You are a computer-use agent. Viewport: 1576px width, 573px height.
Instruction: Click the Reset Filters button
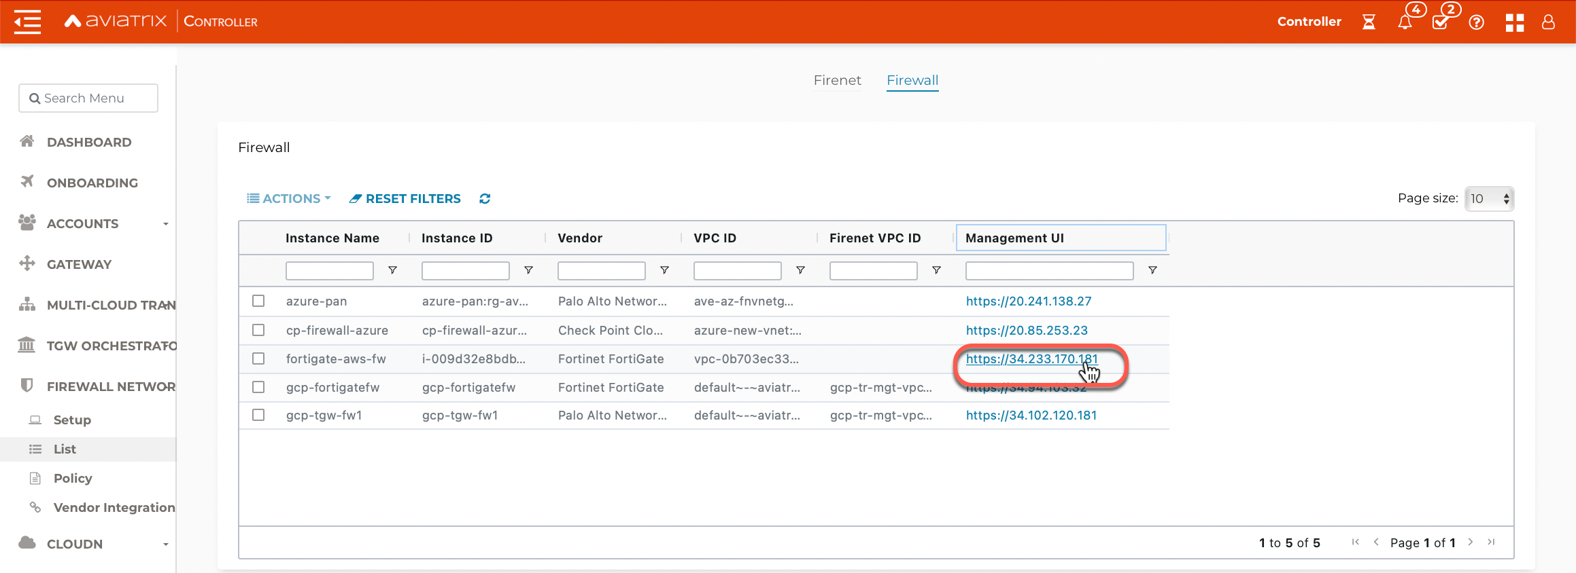point(405,199)
